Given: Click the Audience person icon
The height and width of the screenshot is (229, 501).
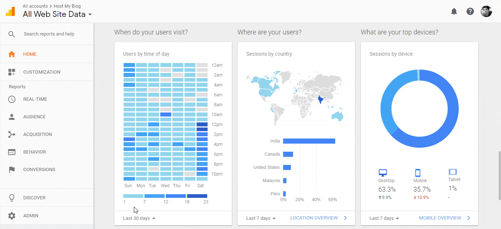Looking at the screenshot, I should click(12, 117).
